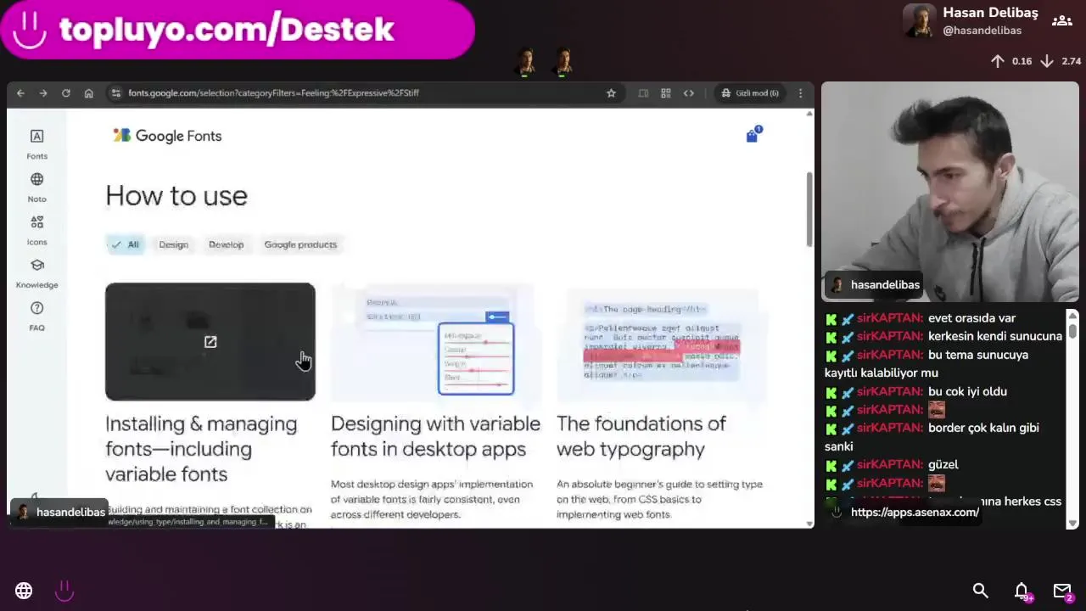Image resolution: width=1086 pixels, height=611 pixels.
Task: Click chat message "bu cok iyi oldu"
Action: [x=967, y=391]
